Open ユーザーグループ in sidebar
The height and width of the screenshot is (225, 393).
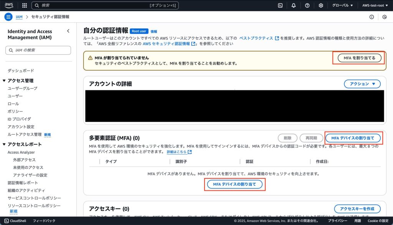[22, 88]
